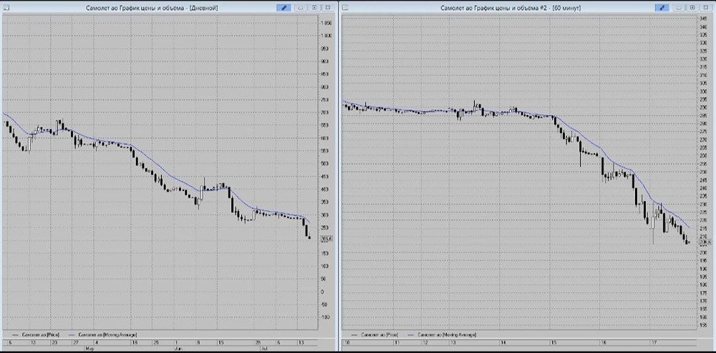Click the current price marker on the hourly chart axis

click(703, 243)
